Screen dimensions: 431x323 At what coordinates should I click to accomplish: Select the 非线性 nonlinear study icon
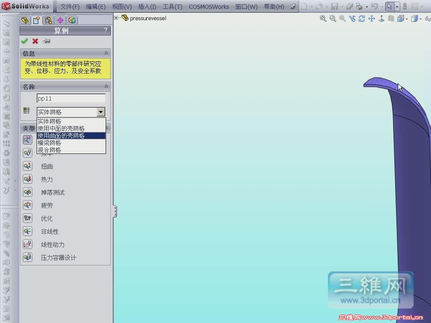(27, 231)
